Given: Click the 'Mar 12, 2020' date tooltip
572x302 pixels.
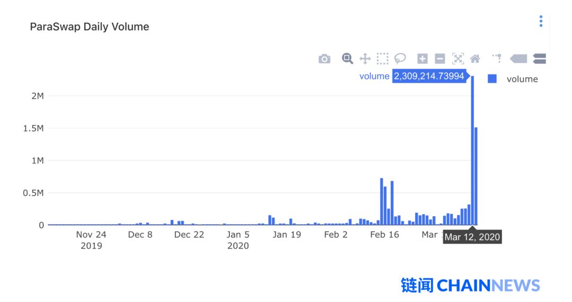Looking at the screenshot, I should point(472,237).
